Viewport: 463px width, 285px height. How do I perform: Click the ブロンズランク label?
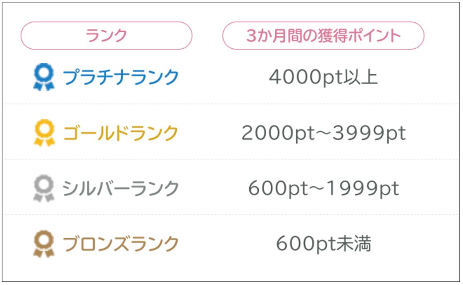coord(121,244)
